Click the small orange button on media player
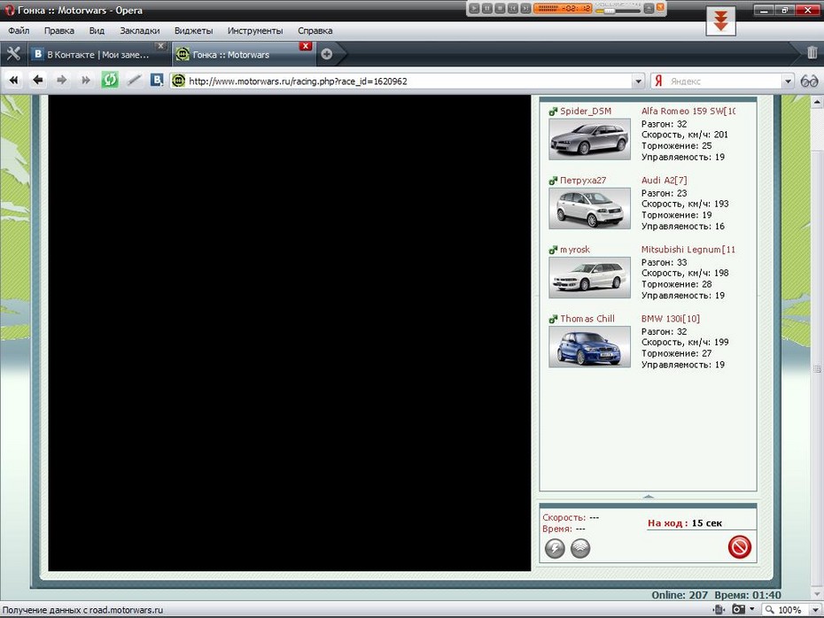 [660, 7]
